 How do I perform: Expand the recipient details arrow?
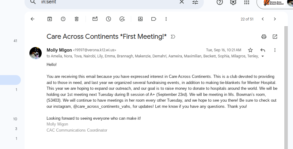click(262, 56)
